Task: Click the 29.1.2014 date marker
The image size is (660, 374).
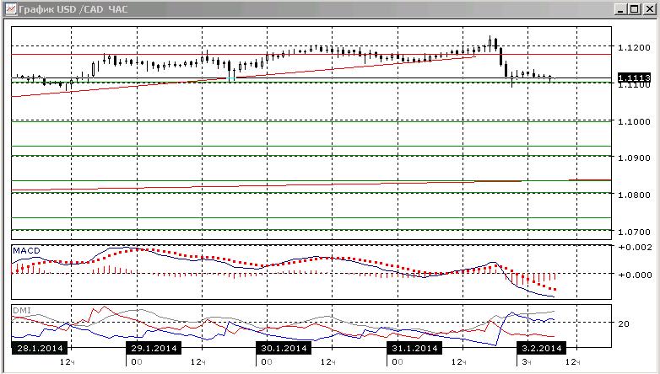Action: [x=154, y=349]
